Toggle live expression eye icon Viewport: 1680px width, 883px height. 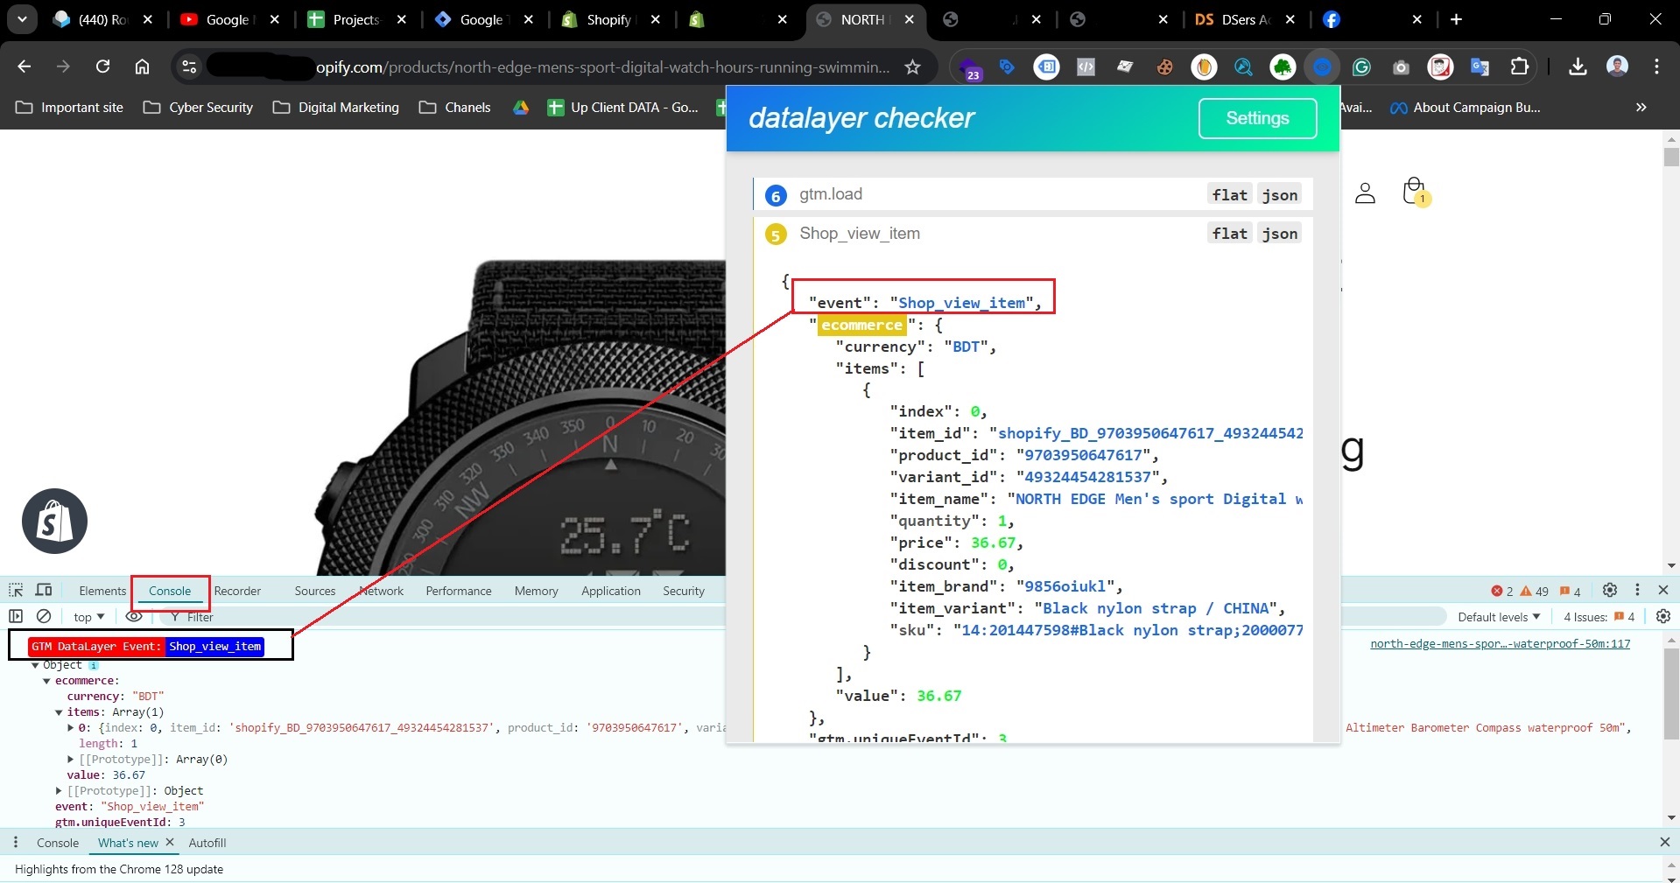point(133,616)
